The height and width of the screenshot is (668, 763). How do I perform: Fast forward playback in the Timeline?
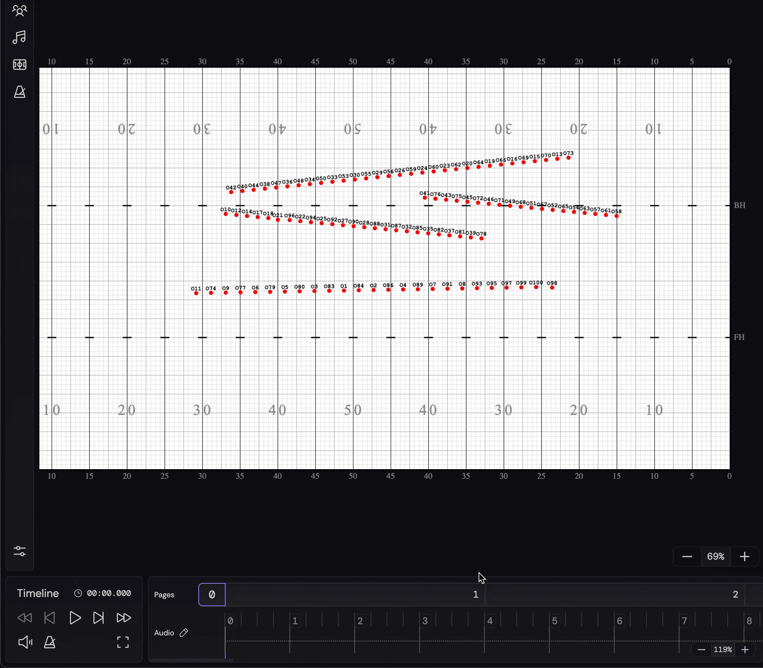123,618
